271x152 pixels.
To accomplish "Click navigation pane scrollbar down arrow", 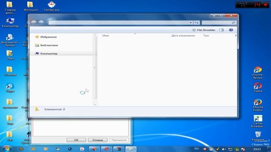I will (x=95, y=104).
